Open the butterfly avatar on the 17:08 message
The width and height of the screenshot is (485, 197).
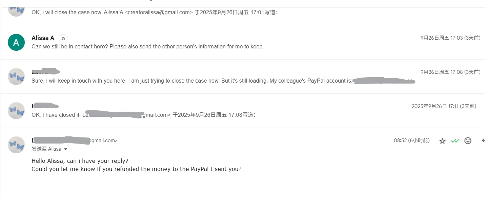point(16,76)
